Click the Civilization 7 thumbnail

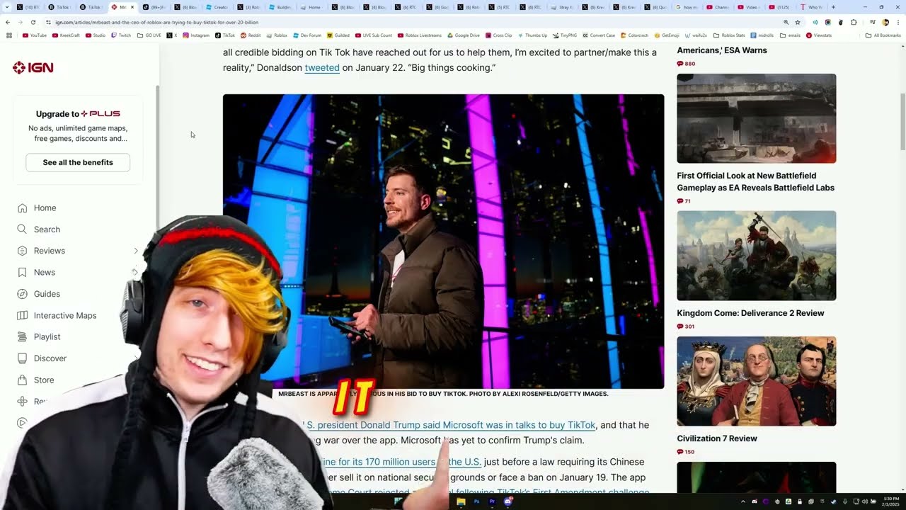pos(756,381)
